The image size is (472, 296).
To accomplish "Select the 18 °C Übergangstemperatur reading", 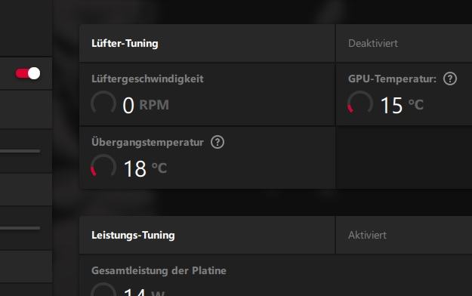I will tap(145, 168).
